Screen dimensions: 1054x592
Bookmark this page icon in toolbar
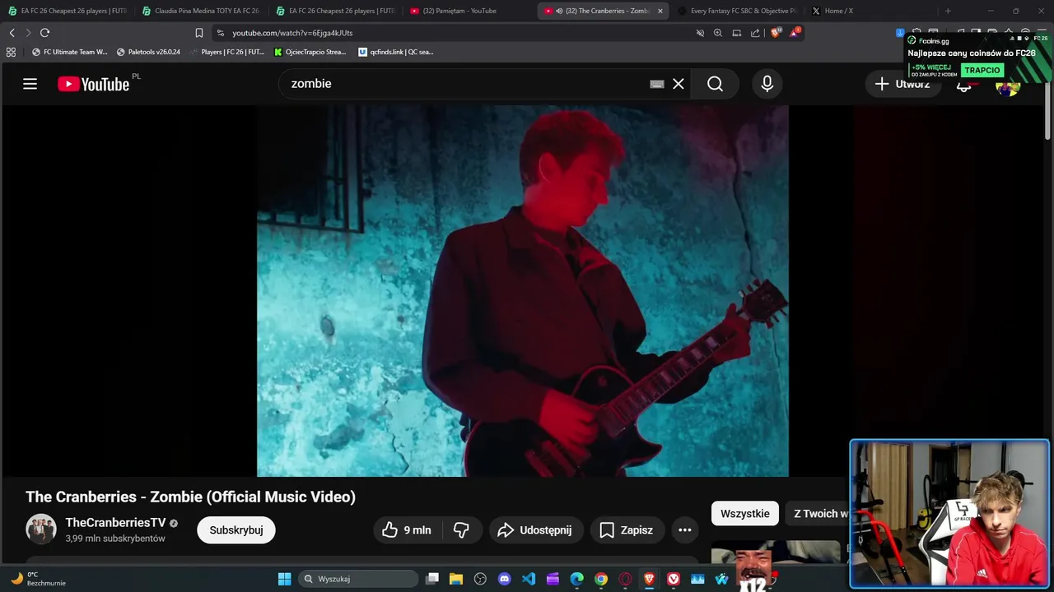[x=199, y=33]
